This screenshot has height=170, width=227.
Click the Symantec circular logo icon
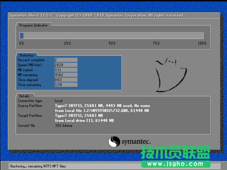tap(114, 142)
